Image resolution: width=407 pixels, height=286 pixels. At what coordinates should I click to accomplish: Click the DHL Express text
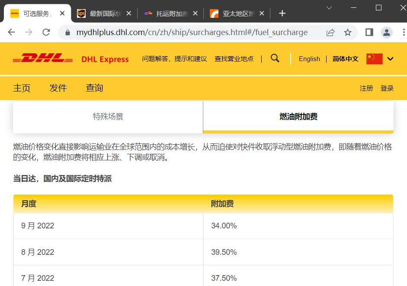point(105,59)
